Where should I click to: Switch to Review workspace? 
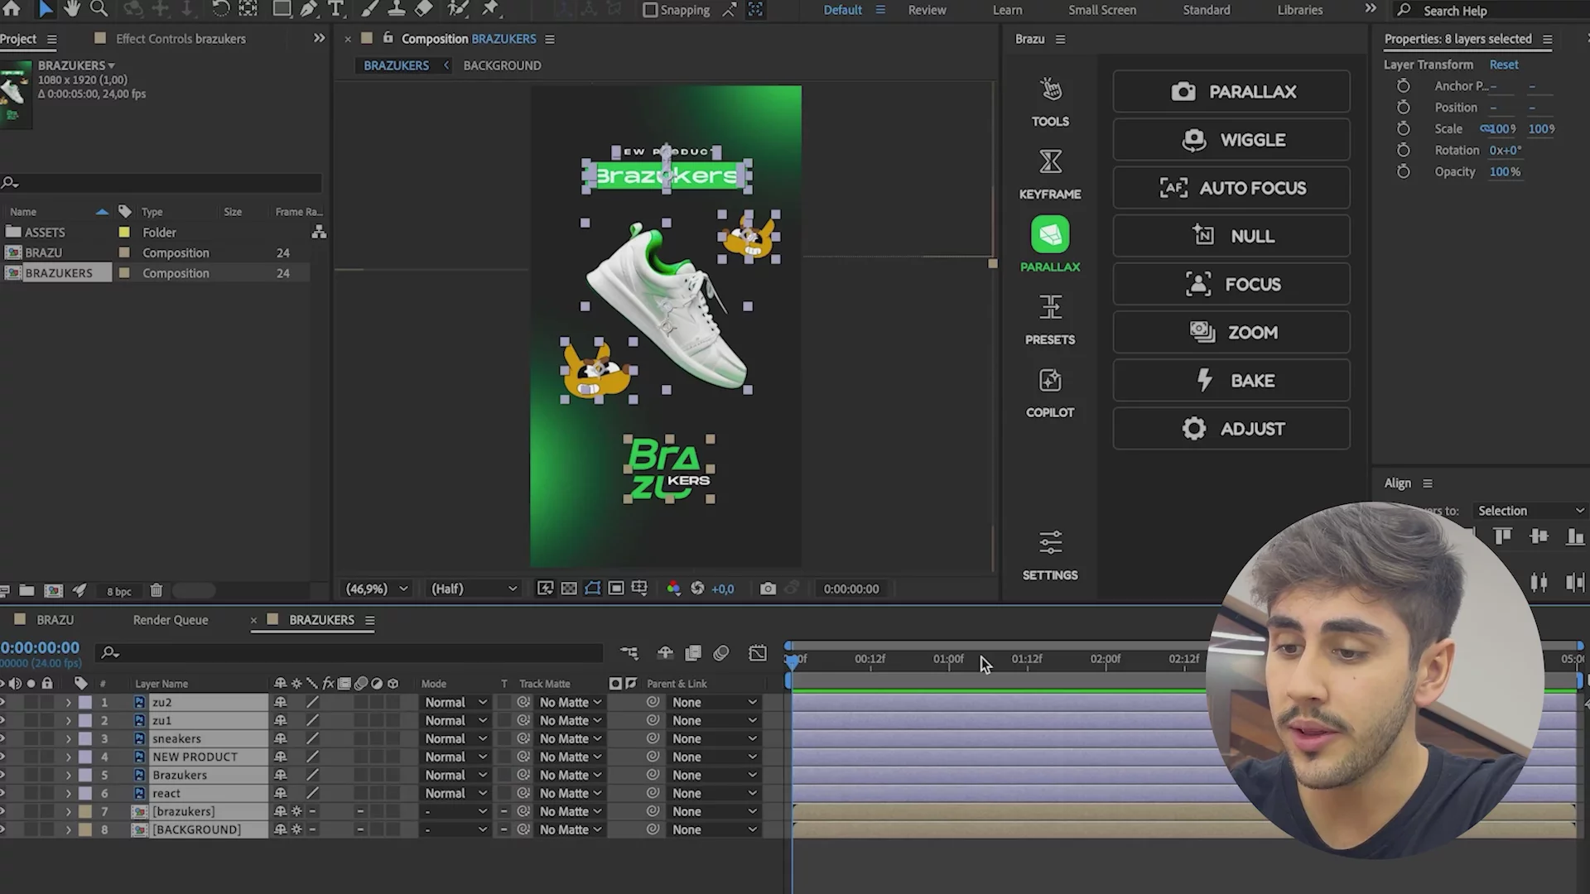tap(927, 10)
